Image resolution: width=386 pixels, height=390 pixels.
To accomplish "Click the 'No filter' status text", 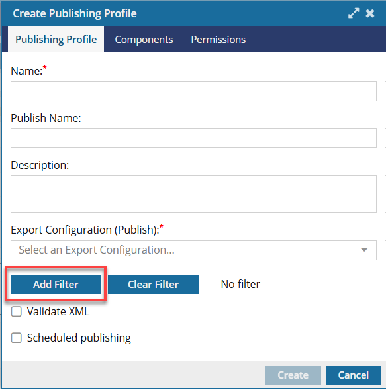I will click(240, 284).
